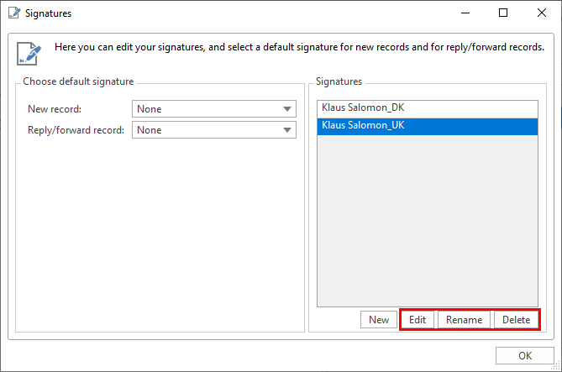
Task: Delete the selected signature
Action: 516,320
